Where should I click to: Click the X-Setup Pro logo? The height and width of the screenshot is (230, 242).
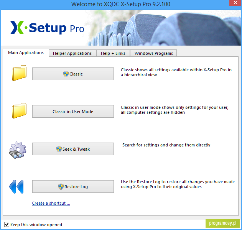(x=47, y=28)
